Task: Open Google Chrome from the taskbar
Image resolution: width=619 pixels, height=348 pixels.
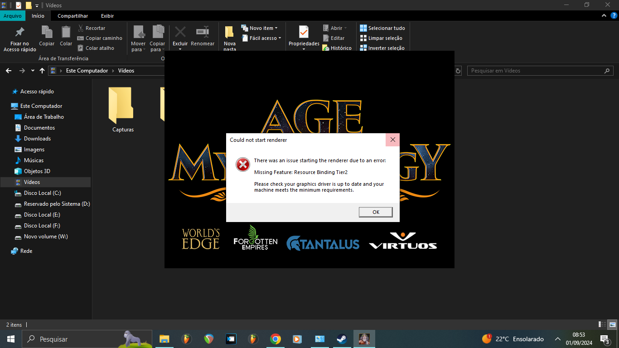Action: coord(275,339)
